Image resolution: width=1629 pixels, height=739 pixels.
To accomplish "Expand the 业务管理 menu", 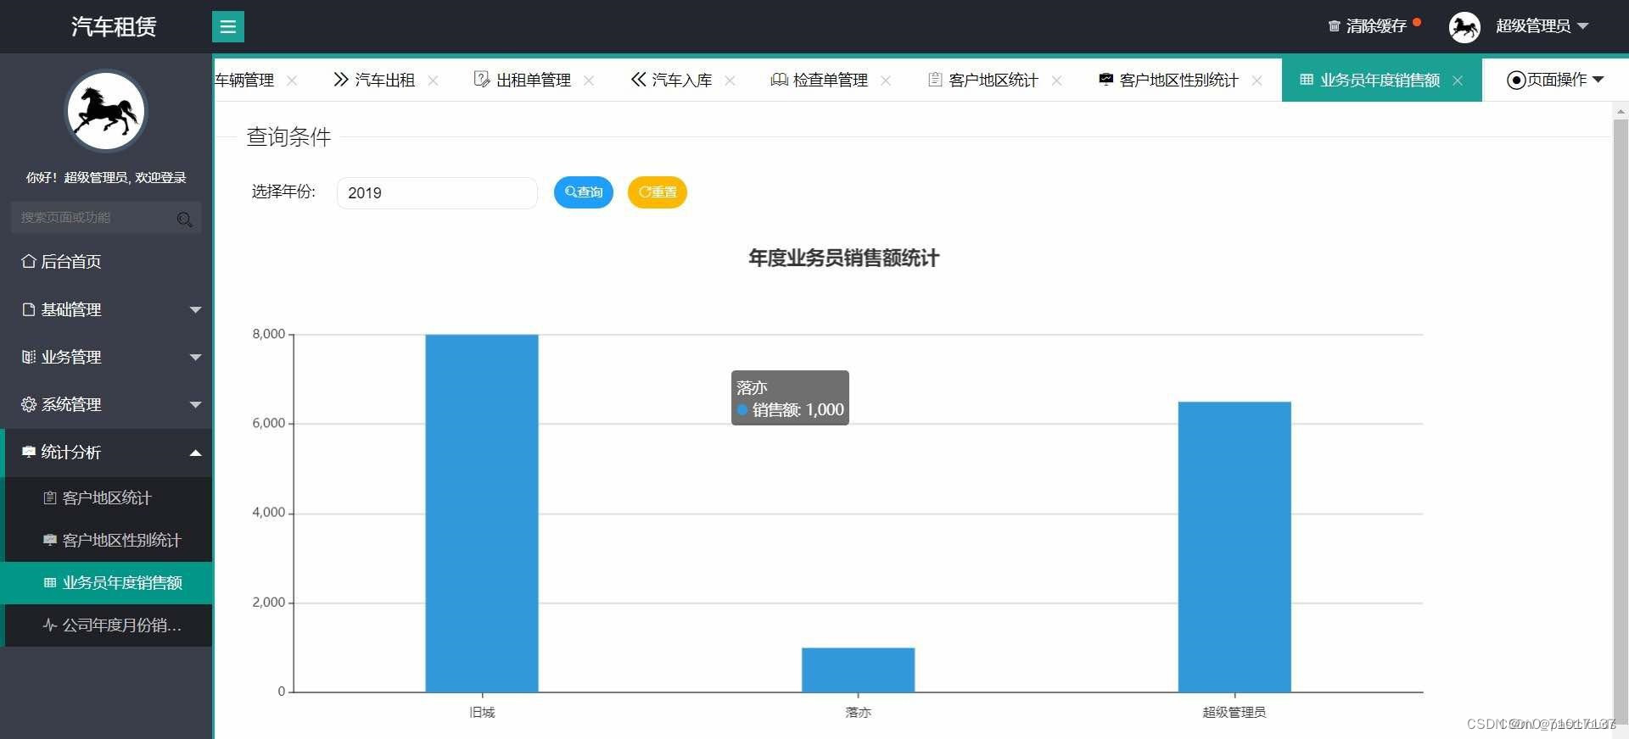I will click(106, 357).
